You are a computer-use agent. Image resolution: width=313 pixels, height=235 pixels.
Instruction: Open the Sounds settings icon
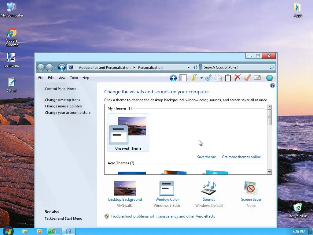point(209,188)
